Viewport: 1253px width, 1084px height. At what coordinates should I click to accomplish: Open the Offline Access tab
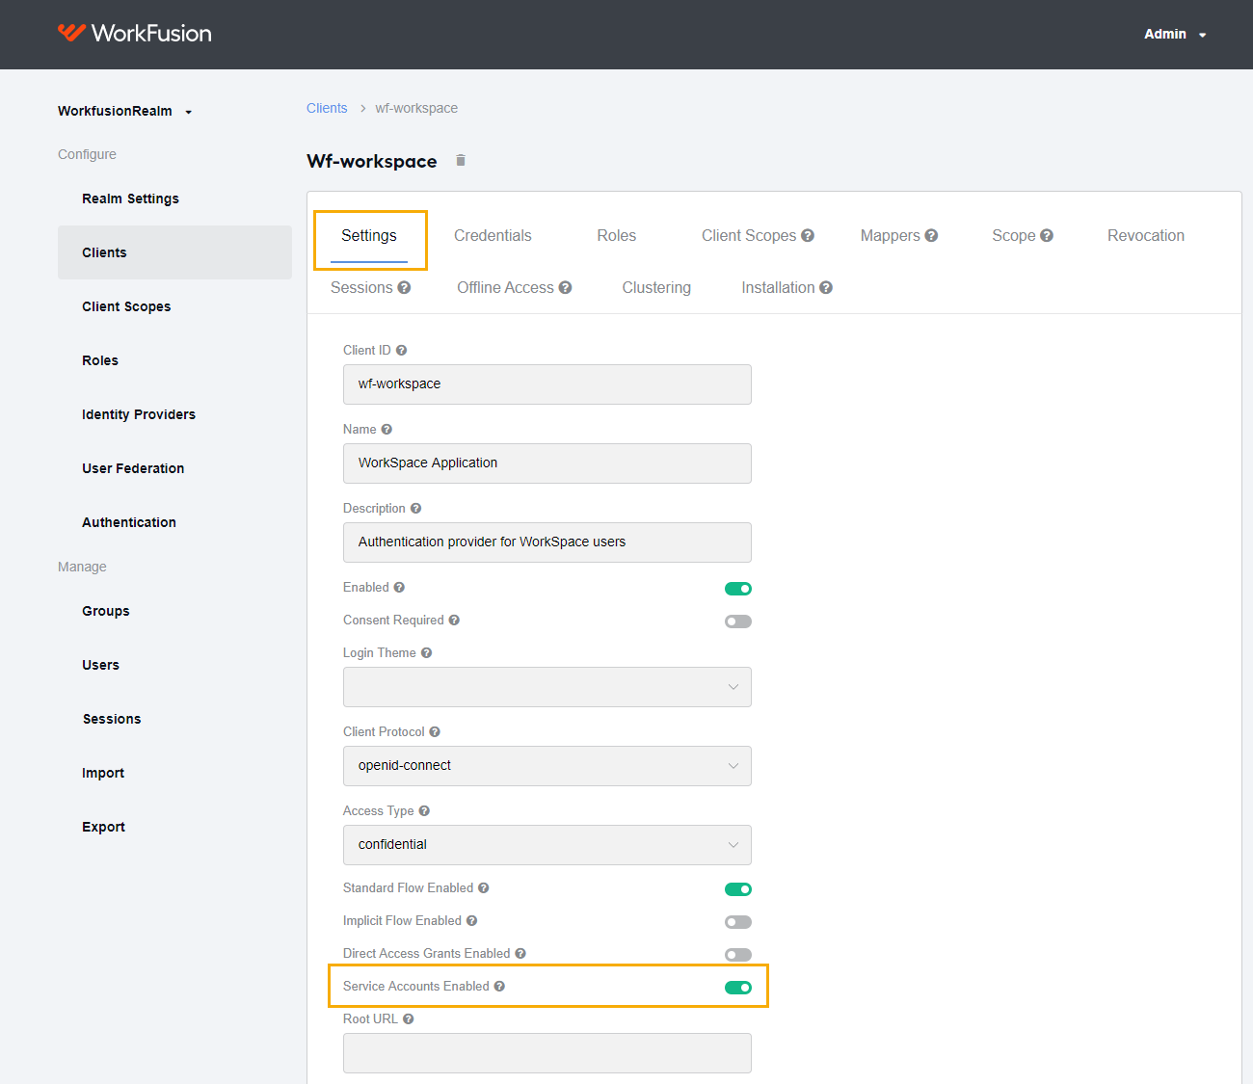pyautogui.click(x=505, y=288)
